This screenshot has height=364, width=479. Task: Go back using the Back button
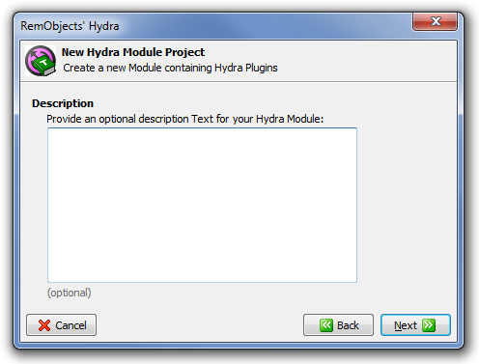338,325
